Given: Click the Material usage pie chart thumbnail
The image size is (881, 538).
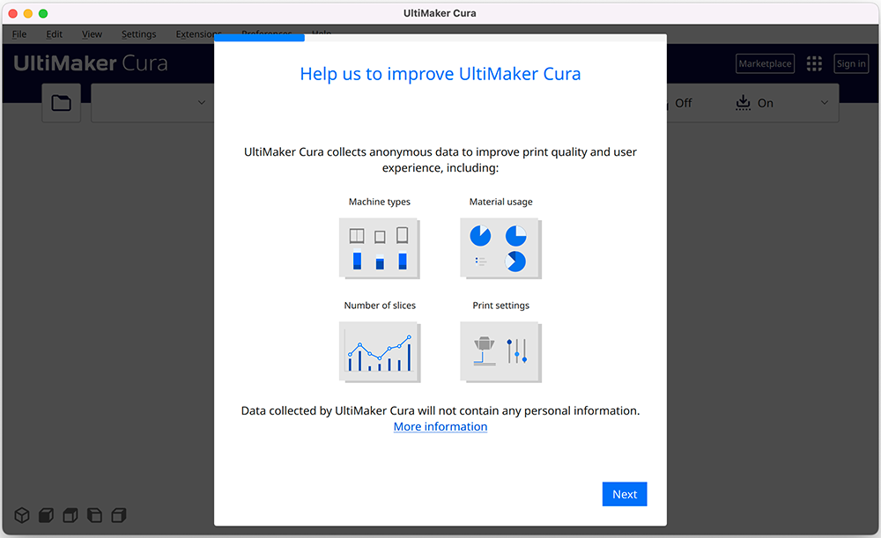Looking at the screenshot, I should tap(500, 247).
